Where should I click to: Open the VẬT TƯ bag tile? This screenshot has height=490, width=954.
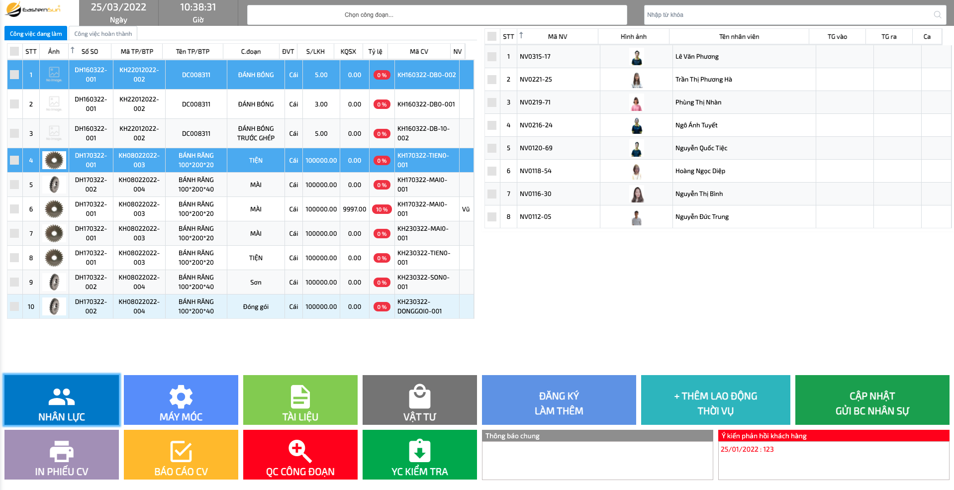coord(419,400)
